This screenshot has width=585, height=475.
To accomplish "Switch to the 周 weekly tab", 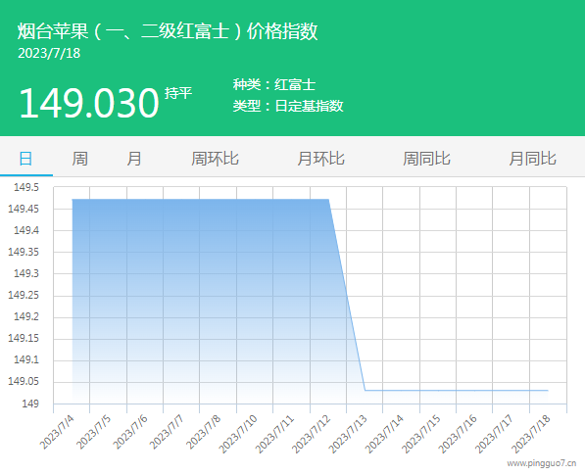I will click(x=79, y=159).
